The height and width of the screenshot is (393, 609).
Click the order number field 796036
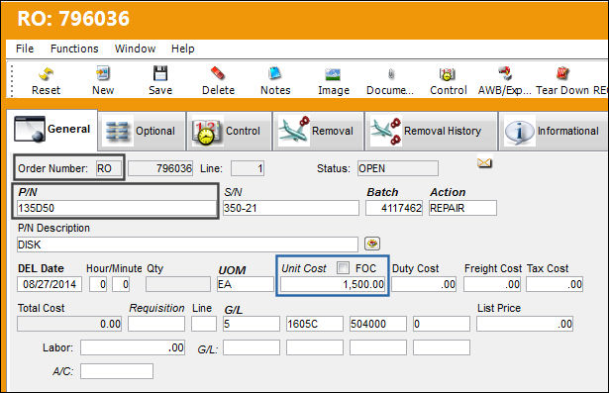pyautogui.click(x=160, y=168)
